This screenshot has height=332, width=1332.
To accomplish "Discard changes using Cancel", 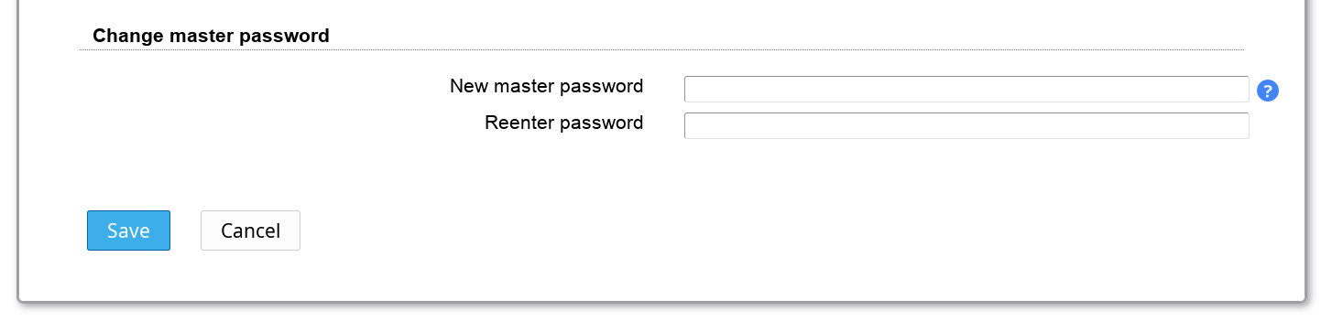I will [250, 230].
